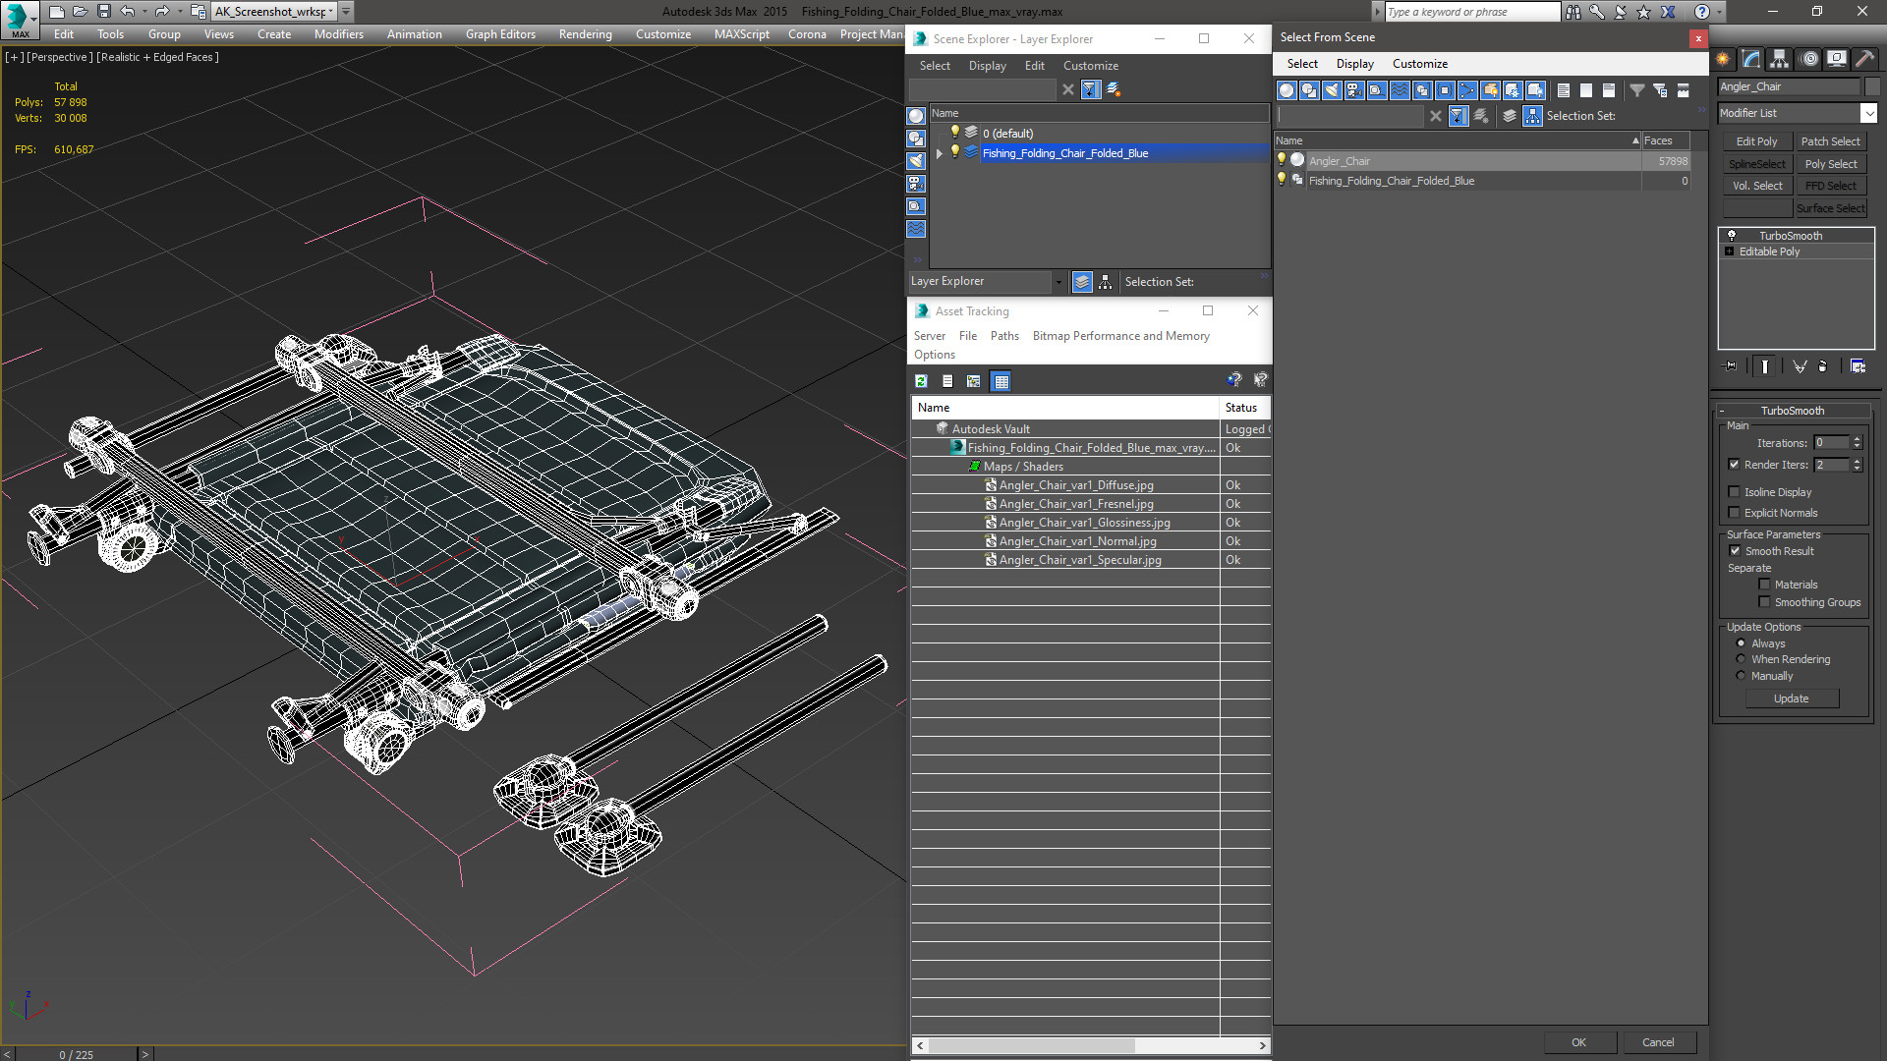Click the Pin Stack icon
This screenshot has height=1061, width=1887.
click(x=1731, y=366)
